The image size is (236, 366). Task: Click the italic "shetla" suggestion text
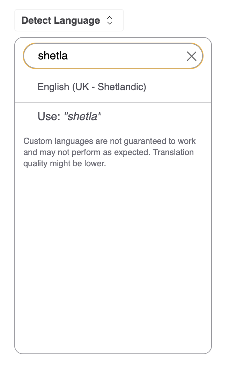(81, 116)
